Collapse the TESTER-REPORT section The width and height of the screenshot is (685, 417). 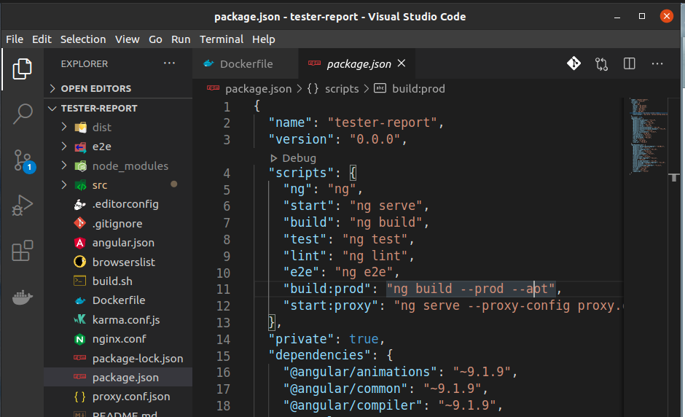52,108
